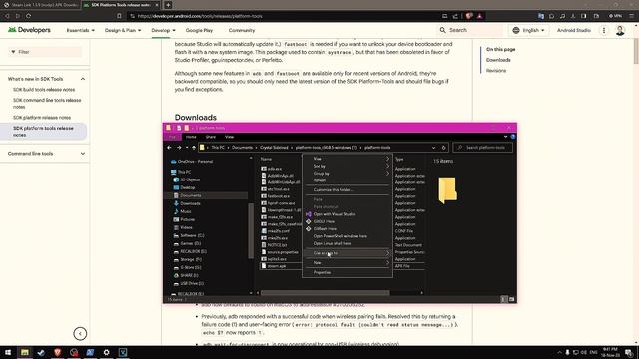The width and height of the screenshot is (639, 359).
Task: Open the Design & Plan dropdown menu
Action: 123,30
